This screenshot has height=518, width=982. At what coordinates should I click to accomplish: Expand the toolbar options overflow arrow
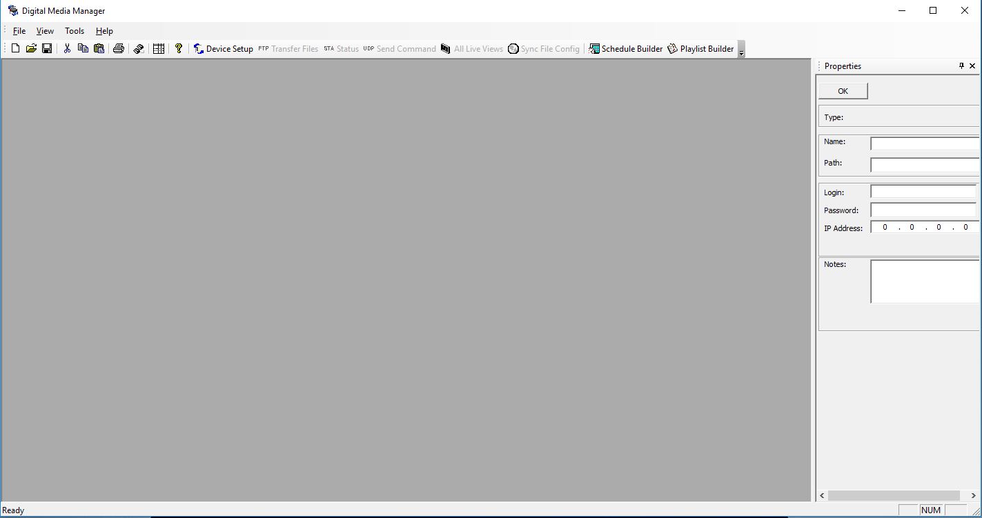coord(741,50)
